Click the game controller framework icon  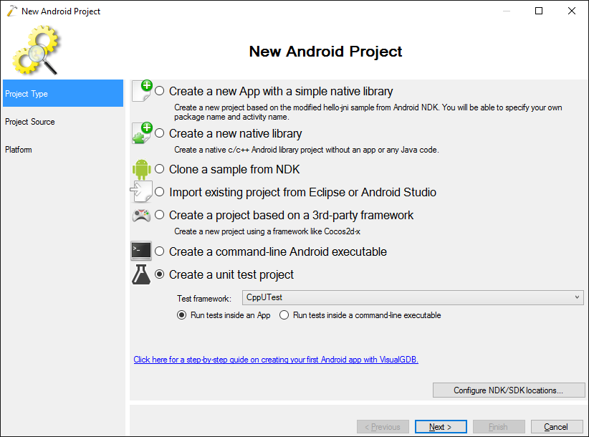pos(141,215)
